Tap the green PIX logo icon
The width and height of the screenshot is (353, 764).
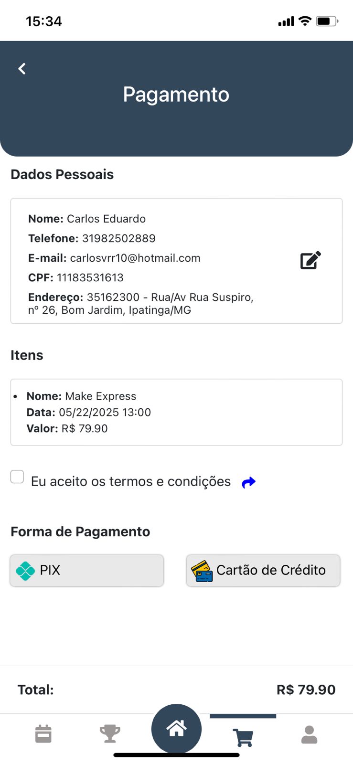(x=25, y=571)
